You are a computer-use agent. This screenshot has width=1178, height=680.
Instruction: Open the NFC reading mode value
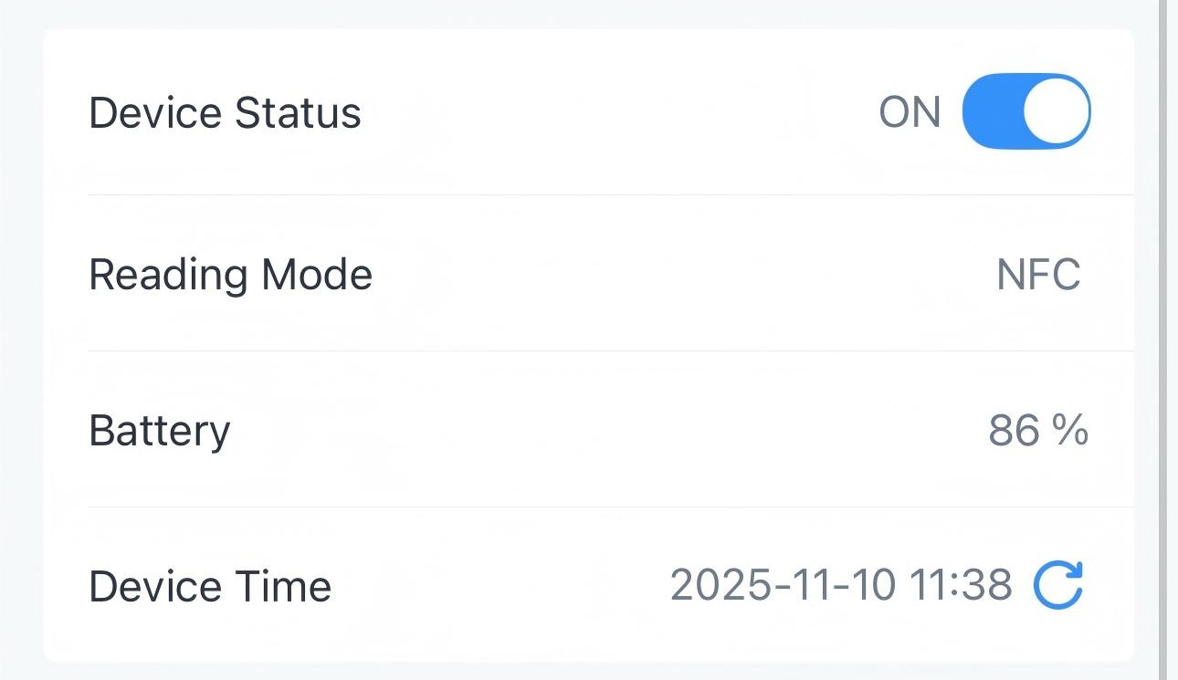[1038, 275]
